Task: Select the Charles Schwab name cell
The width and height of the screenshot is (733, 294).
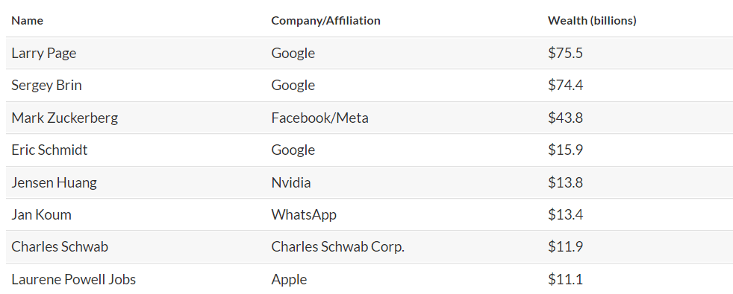Action: coord(60,246)
